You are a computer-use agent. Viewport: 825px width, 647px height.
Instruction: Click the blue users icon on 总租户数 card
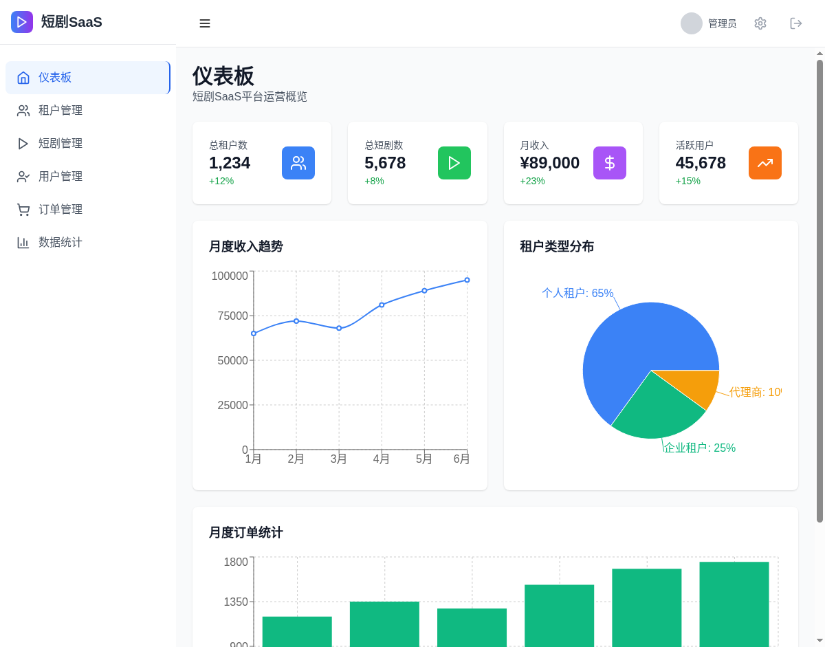[x=298, y=163]
